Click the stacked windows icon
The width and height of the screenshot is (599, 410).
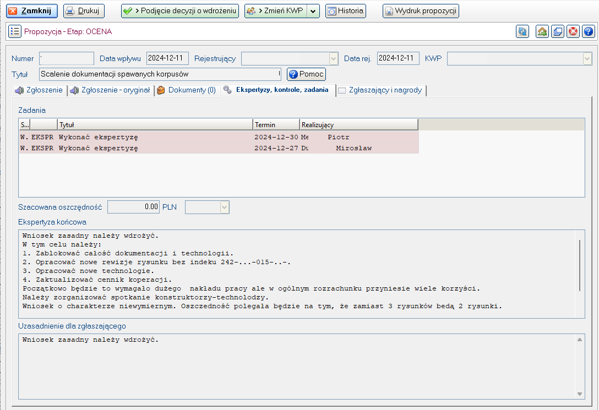click(558, 31)
